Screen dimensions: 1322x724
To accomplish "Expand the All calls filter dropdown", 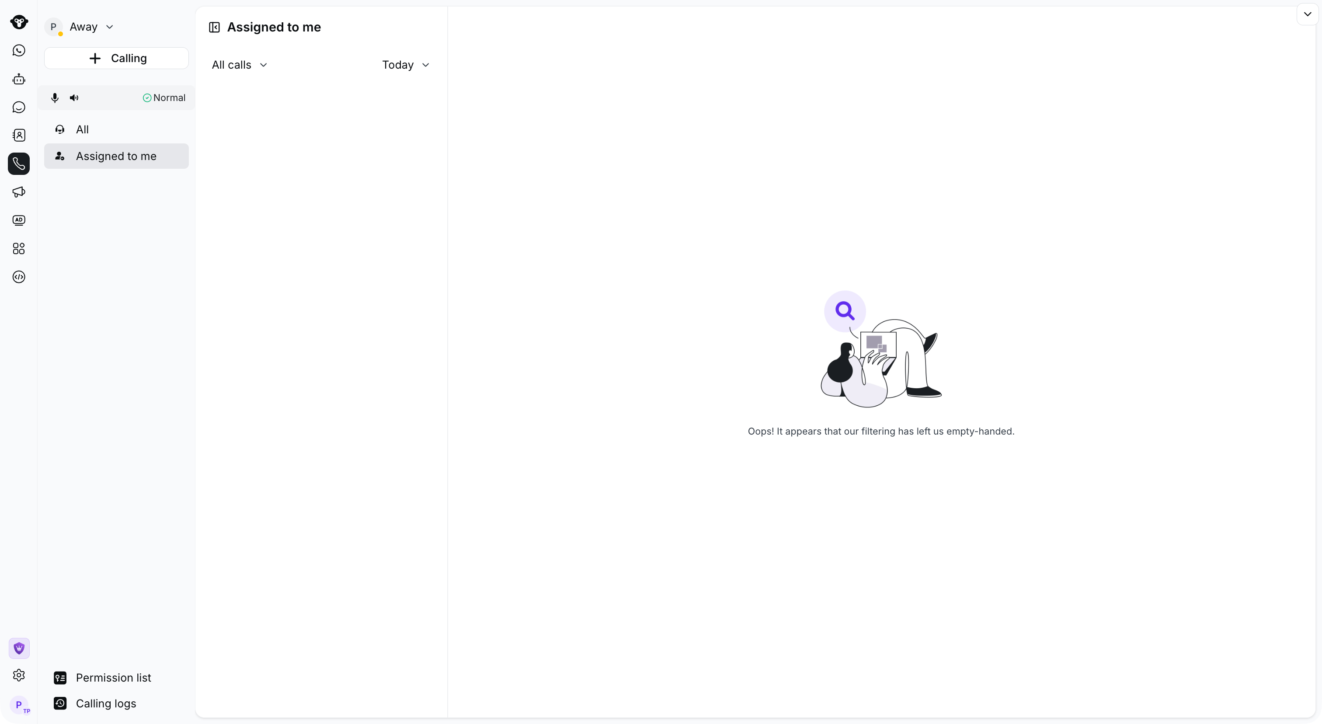I will click(x=240, y=65).
